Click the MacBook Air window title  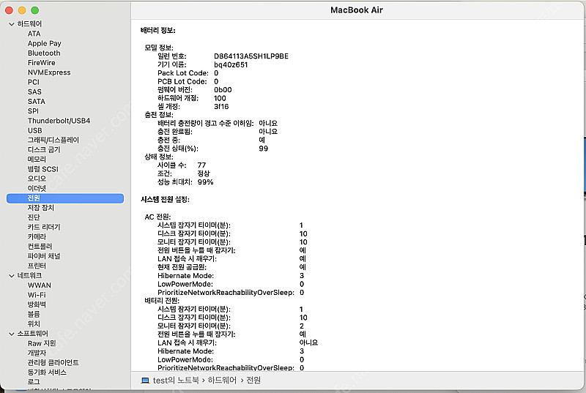coord(357,10)
